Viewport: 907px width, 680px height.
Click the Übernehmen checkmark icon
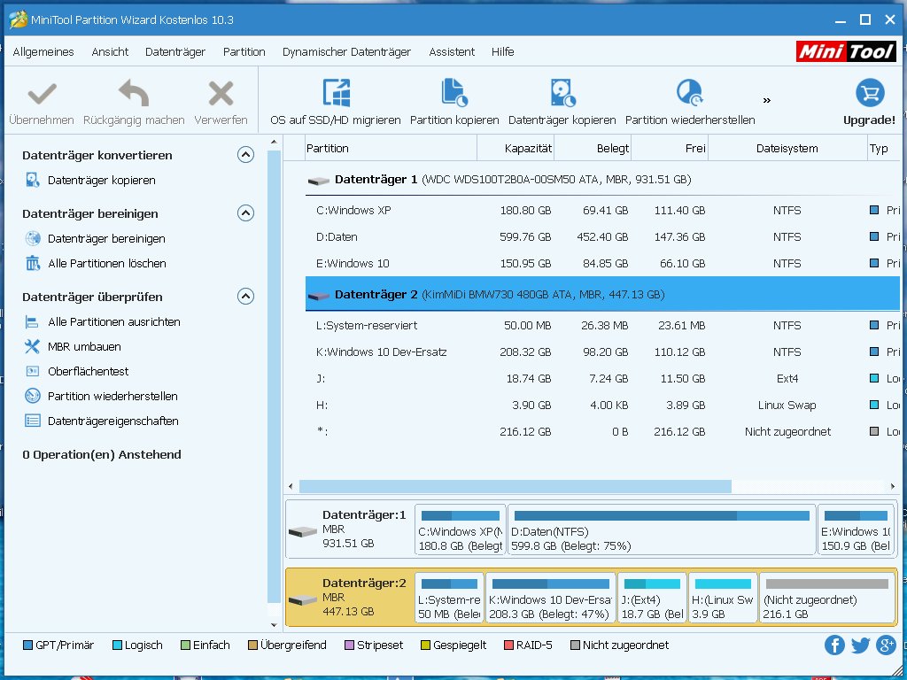click(42, 94)
